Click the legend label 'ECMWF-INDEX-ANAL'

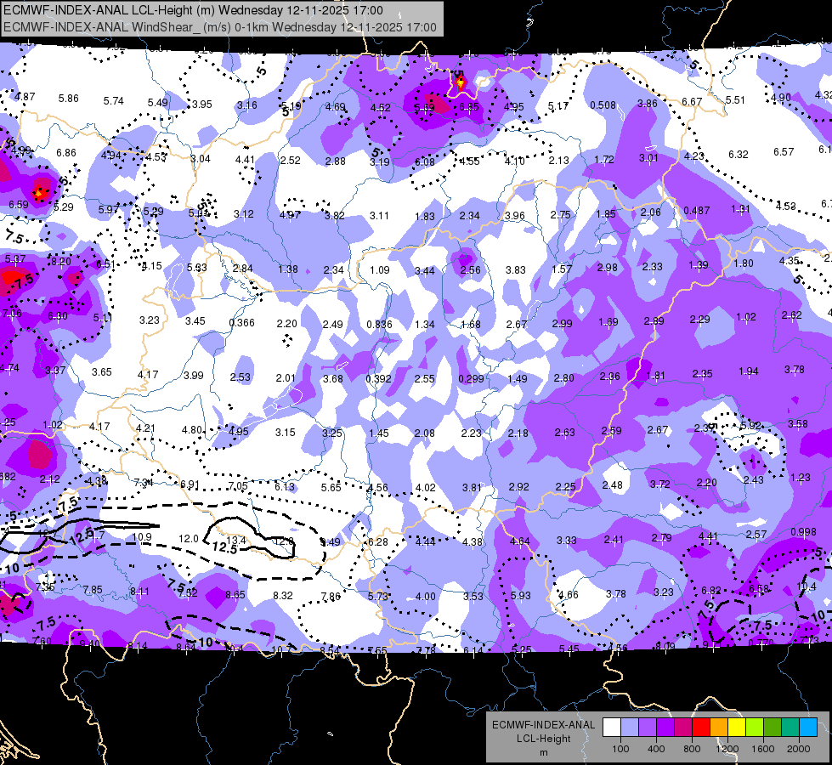pyautogui.click(x=543, y=725)
